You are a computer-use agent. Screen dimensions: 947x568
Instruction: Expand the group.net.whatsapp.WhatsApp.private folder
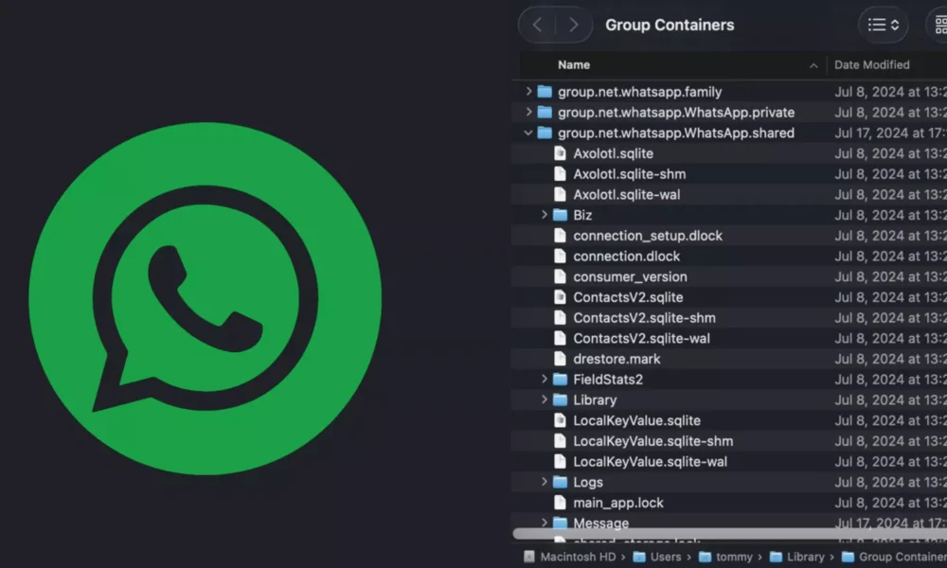click(528, 112)
